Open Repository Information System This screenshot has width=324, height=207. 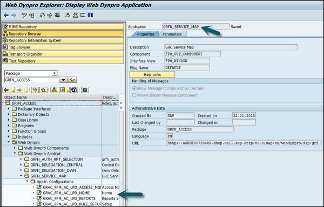click(63, 40)
